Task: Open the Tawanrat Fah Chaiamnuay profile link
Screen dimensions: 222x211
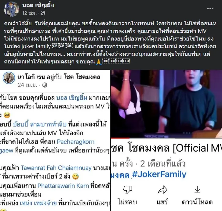Action: [x=56, y=168]
